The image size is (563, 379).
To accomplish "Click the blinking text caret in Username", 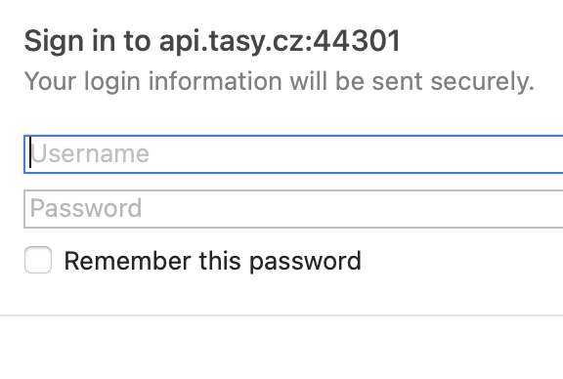I will pos(30,152).
